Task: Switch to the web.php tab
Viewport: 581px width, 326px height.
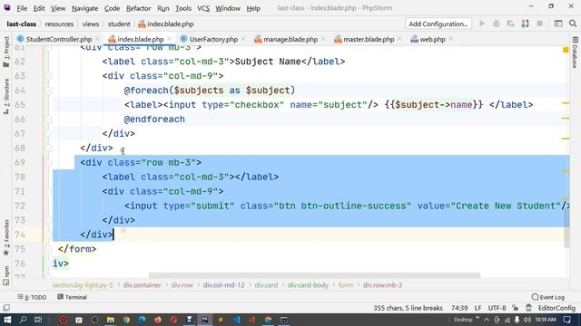Action: point(432,39)
